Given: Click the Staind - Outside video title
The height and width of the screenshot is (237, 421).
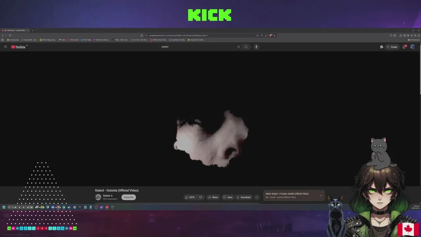Looking at the screenshot, I should 117,190.
